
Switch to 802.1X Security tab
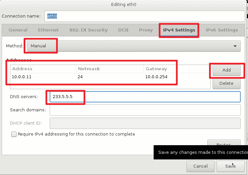(x=89, y=30)
